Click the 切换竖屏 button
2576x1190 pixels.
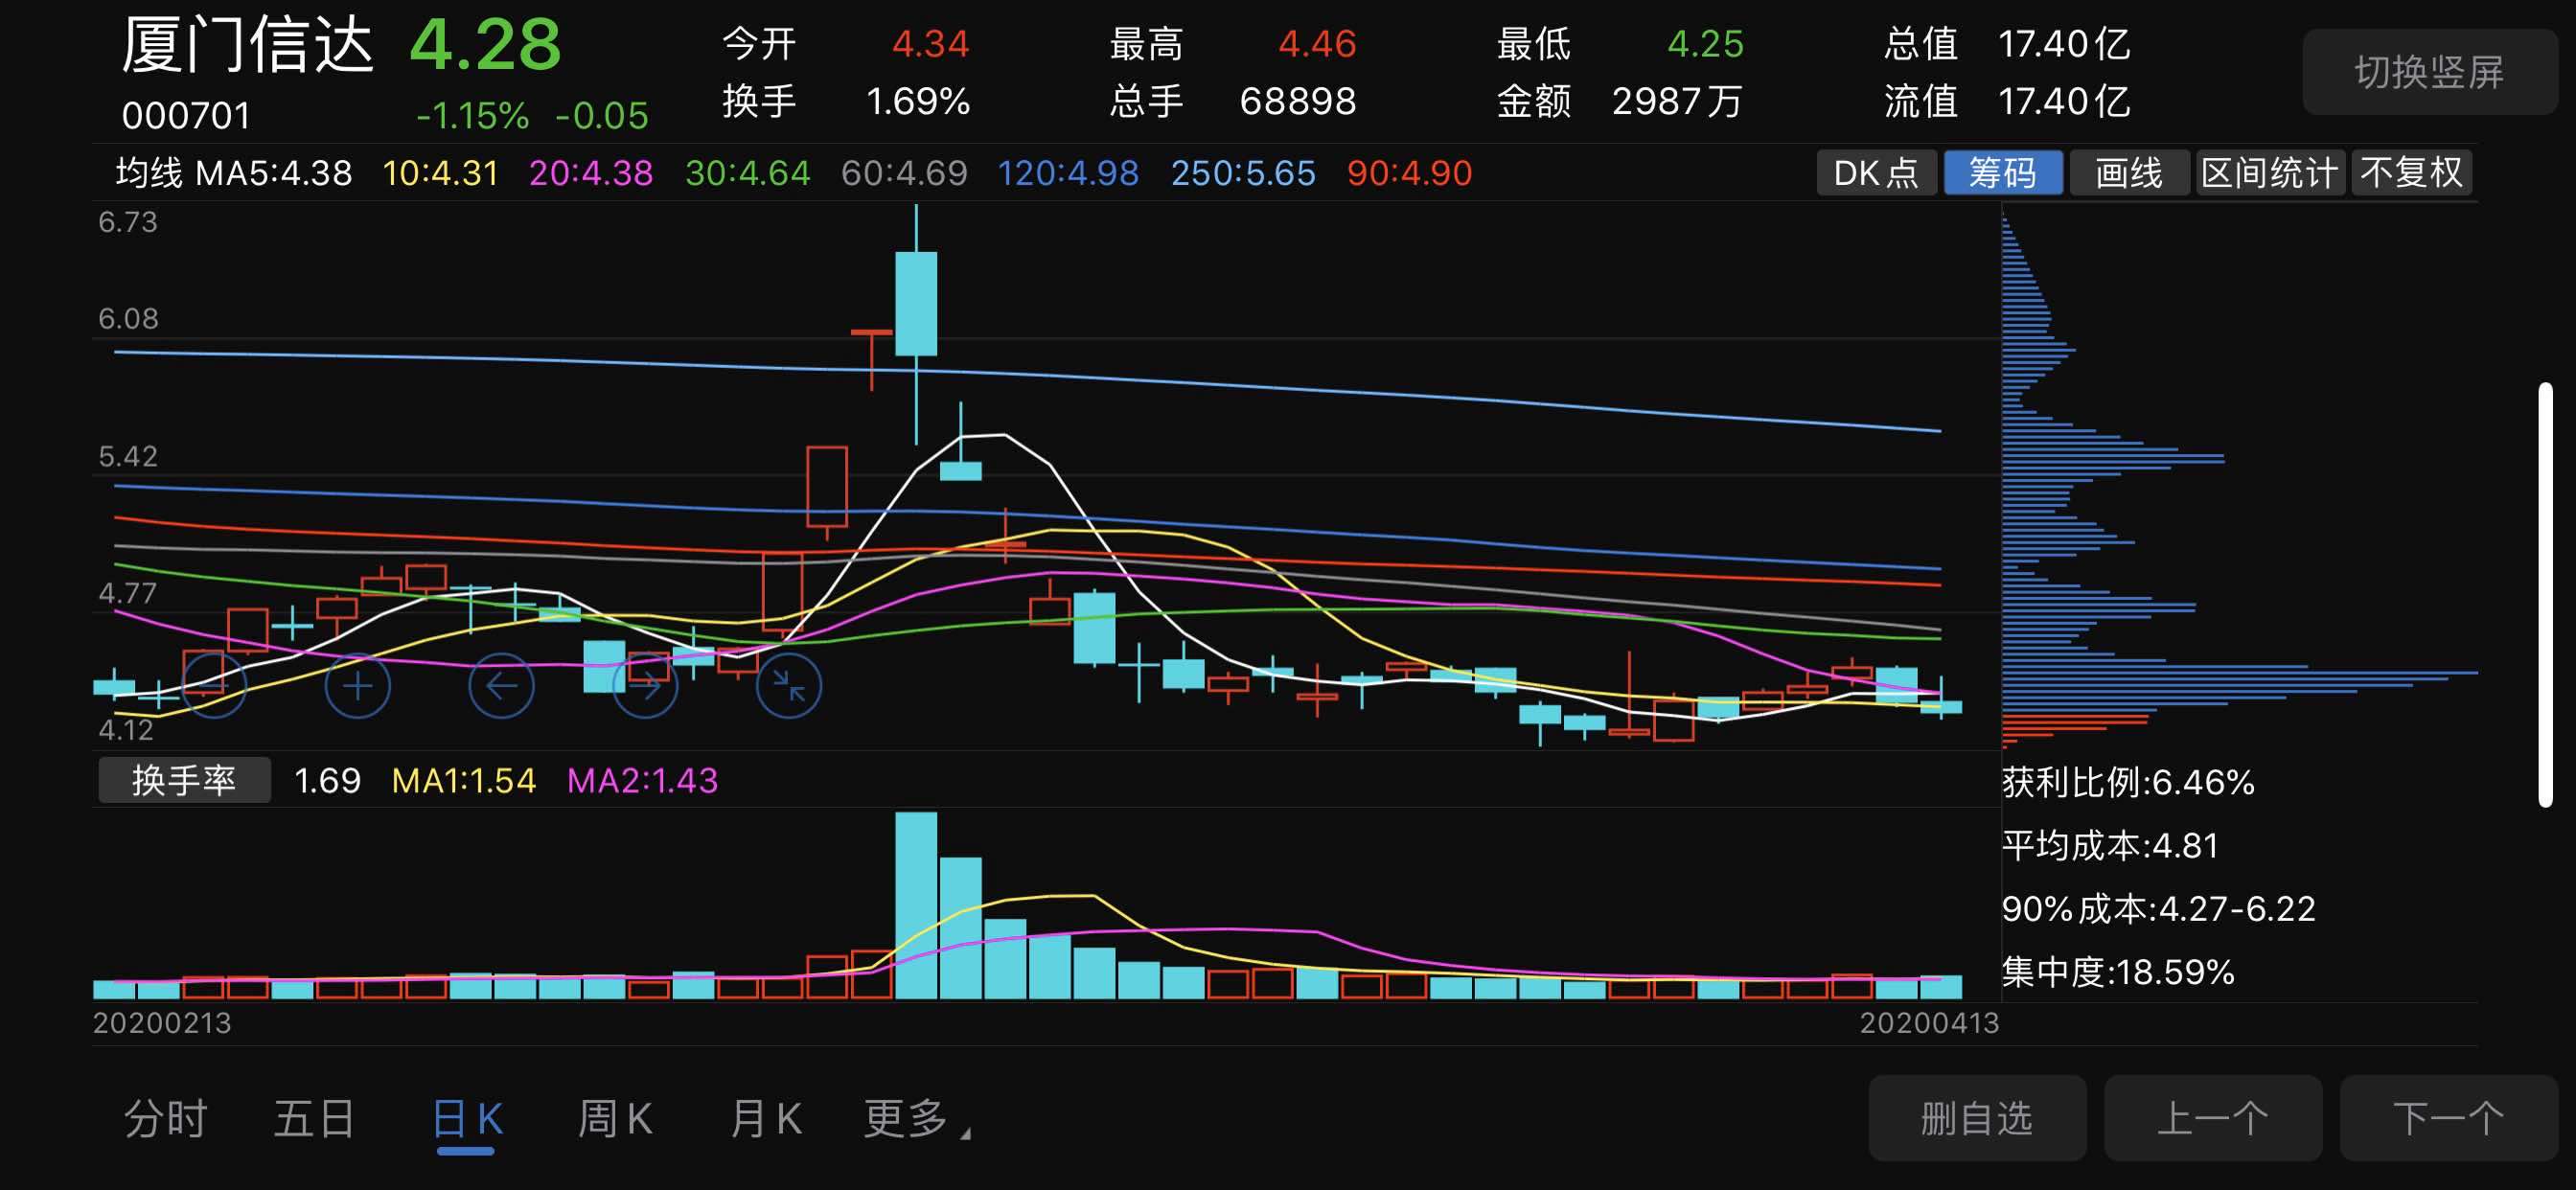(2429, 72)
